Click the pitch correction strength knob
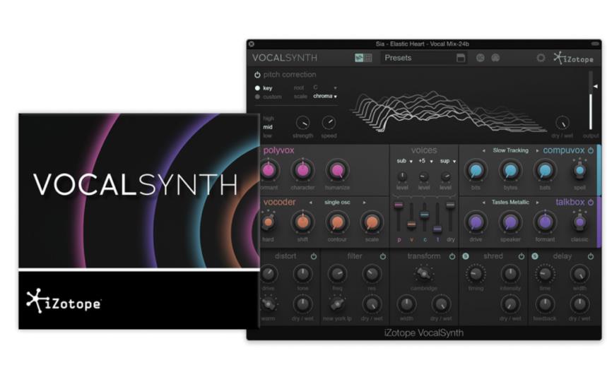Screen dimensions: 607x372 [302, 123]
